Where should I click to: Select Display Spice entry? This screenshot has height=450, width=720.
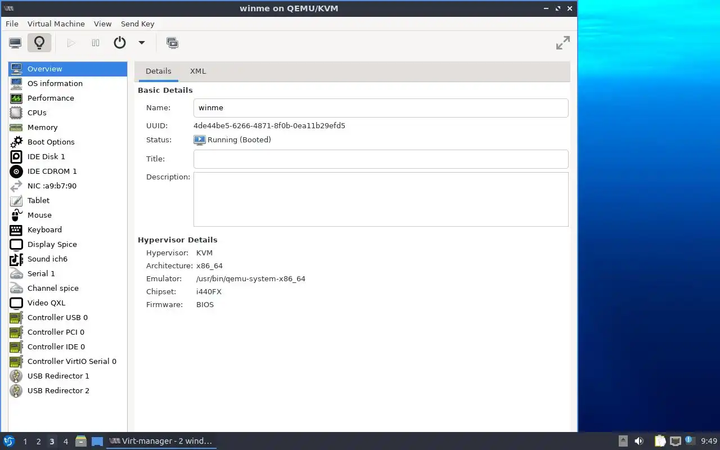(x=67, y=244)
